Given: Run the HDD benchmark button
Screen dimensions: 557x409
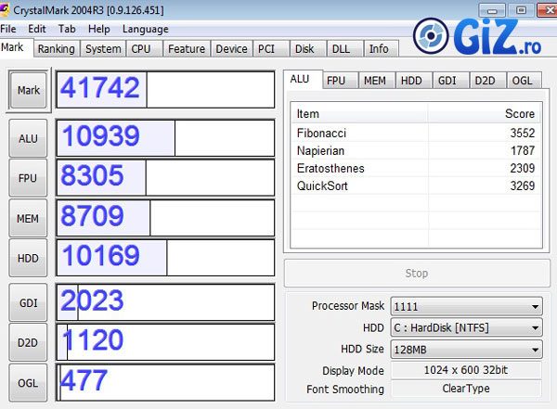Looking at the screenshot, I should pos(28,258).
